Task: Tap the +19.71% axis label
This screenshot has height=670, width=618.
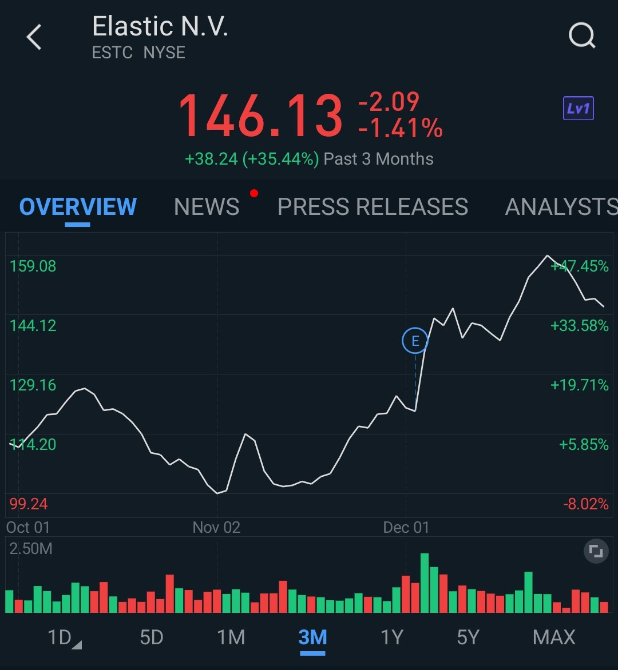Action: click(x=580, y=385)
